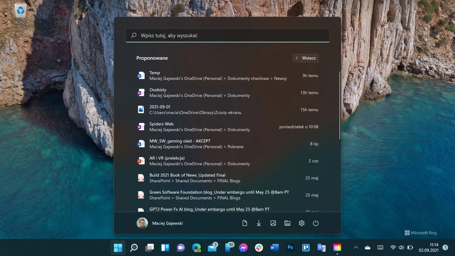Open Adobe Creative Cloud taskbar icon
This screenshot has width=455, height=256.
(x=337, y=248)
